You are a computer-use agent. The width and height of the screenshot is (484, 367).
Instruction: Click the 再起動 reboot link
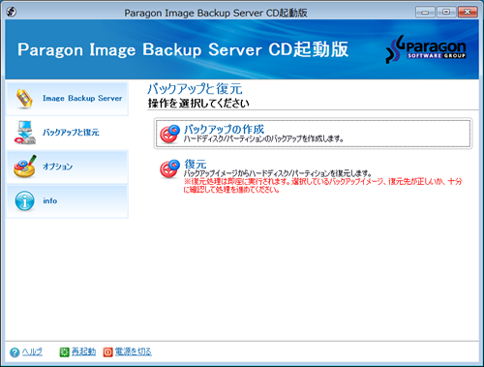tap(83, 352)
